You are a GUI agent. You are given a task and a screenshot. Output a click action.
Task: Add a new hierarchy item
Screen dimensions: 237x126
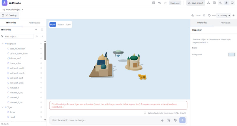click(x=36, y=30)
